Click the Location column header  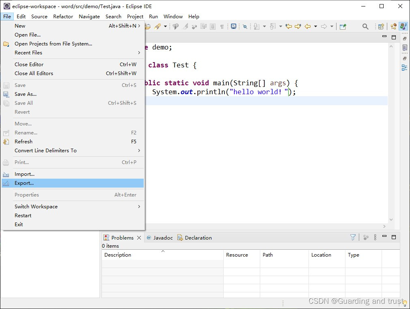point(327,255)
